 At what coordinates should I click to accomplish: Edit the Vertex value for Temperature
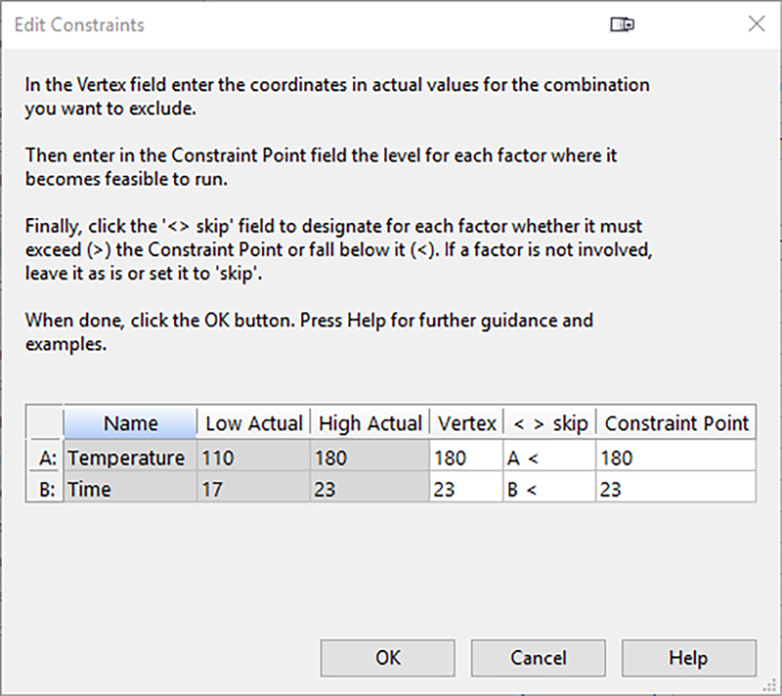(x=465, y=457)
